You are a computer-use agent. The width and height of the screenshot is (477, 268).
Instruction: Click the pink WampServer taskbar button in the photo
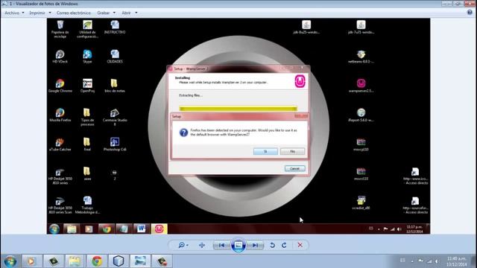tap(159, 229)
